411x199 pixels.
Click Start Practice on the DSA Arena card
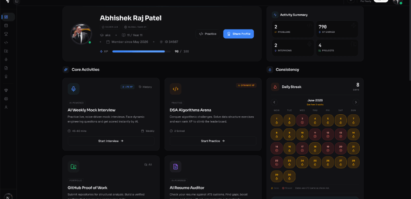[x=213, y=141]
